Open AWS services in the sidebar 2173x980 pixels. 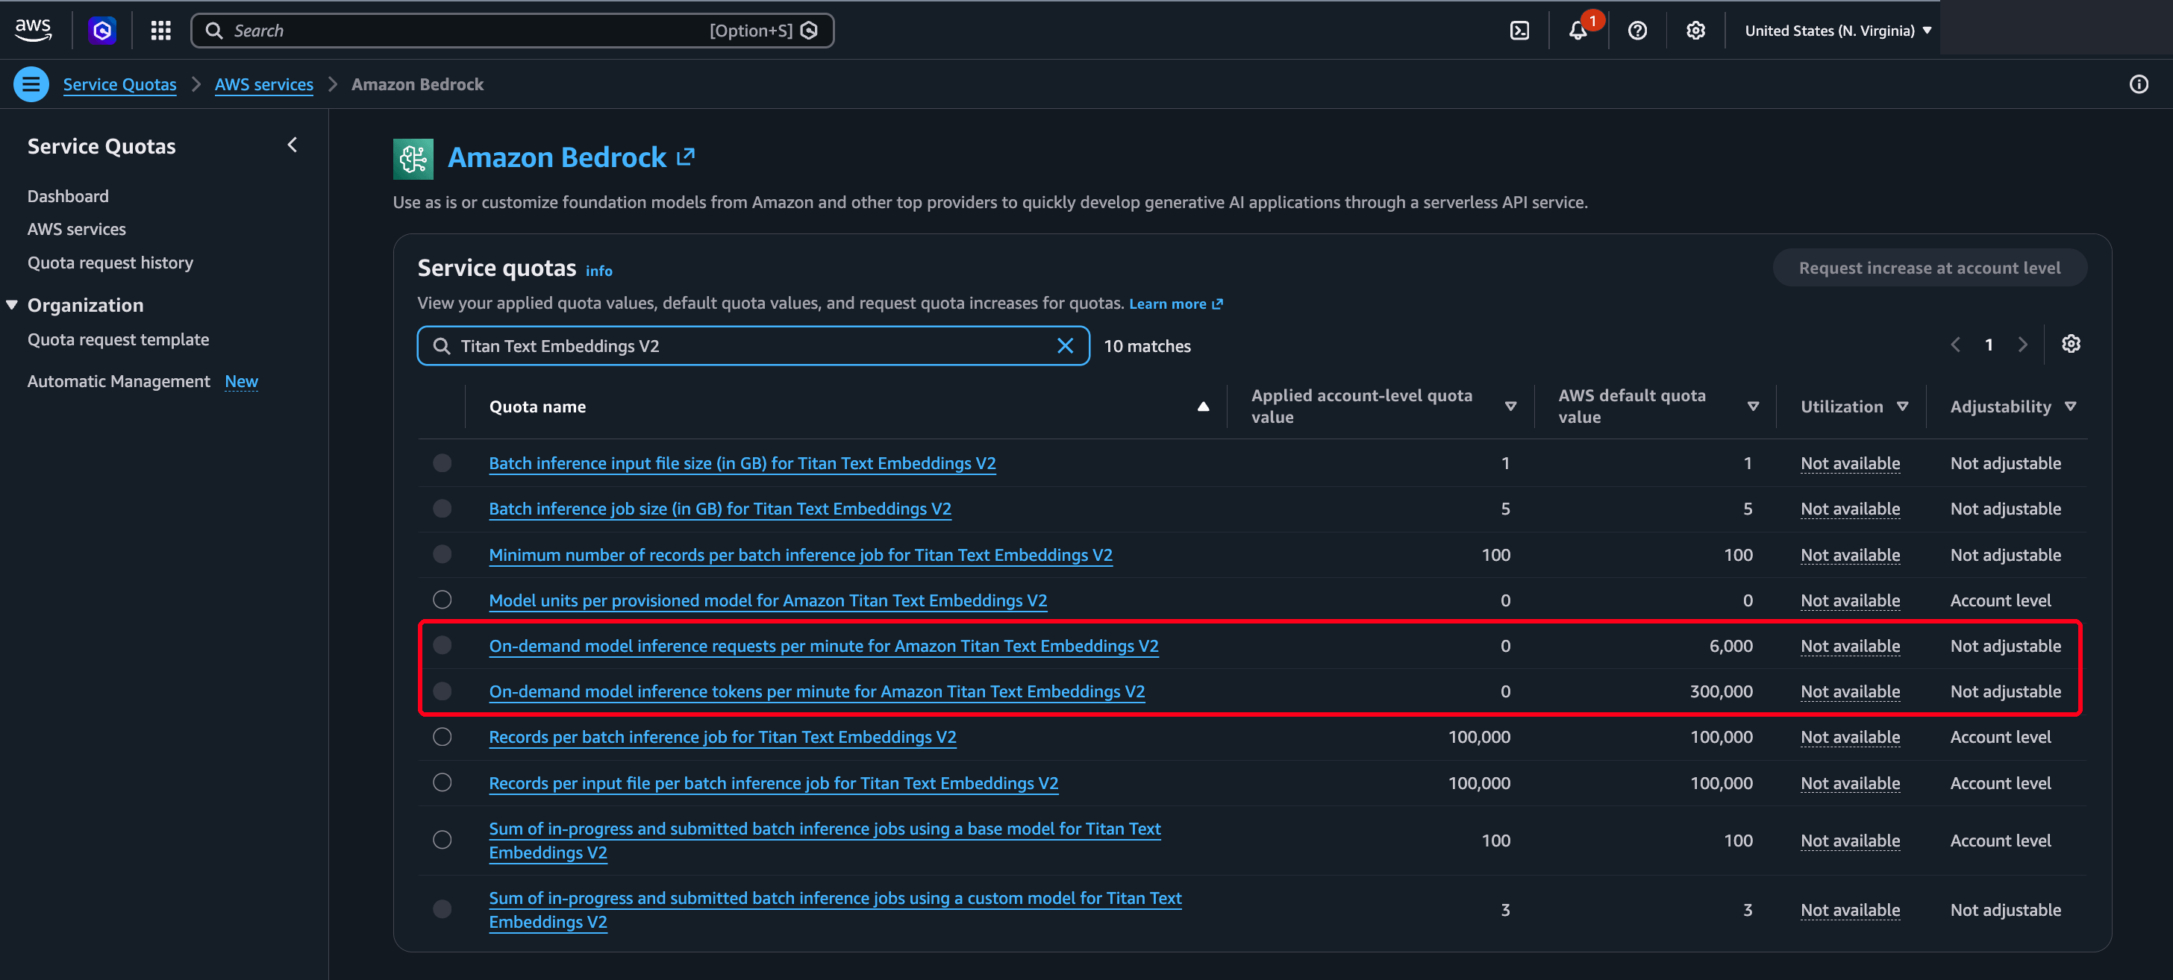[x=77, y=230]
